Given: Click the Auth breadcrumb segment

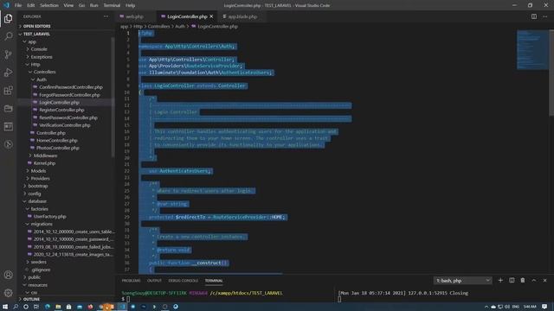Looking at the screenshot, I should pyautogui.click(x=180, y=27).
